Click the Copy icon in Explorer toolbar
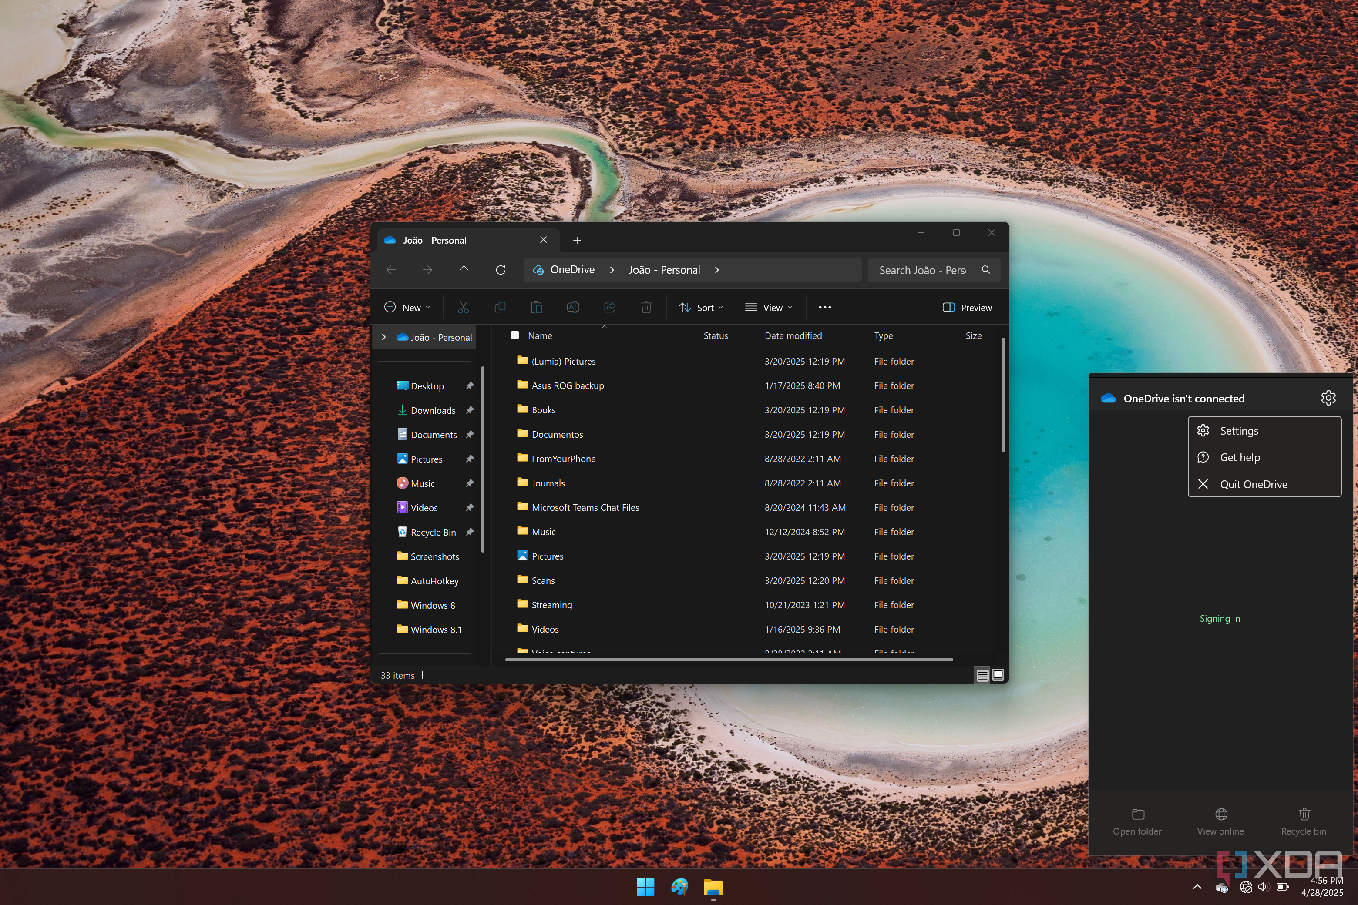 (x=500, y=308)
